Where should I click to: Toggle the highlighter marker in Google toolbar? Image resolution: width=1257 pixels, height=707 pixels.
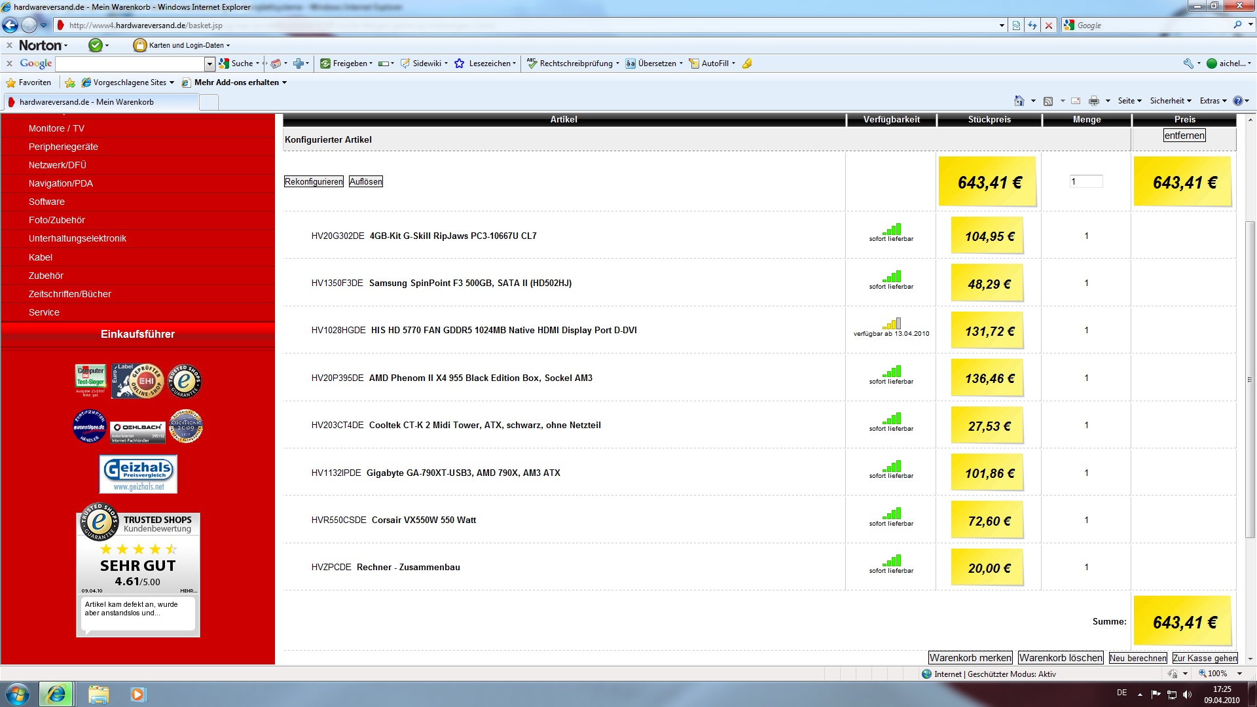(x=747, y=63)
